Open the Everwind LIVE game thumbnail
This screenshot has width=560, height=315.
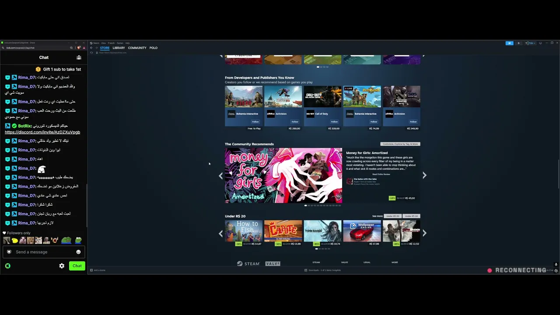click(362, 97)
